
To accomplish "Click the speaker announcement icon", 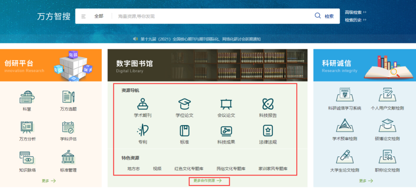I will pos(135,39).
